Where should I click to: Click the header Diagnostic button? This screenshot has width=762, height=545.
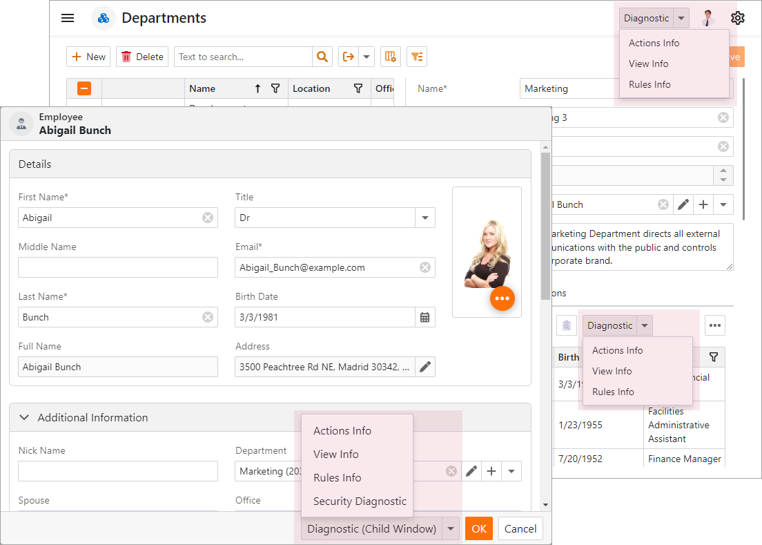646,19
